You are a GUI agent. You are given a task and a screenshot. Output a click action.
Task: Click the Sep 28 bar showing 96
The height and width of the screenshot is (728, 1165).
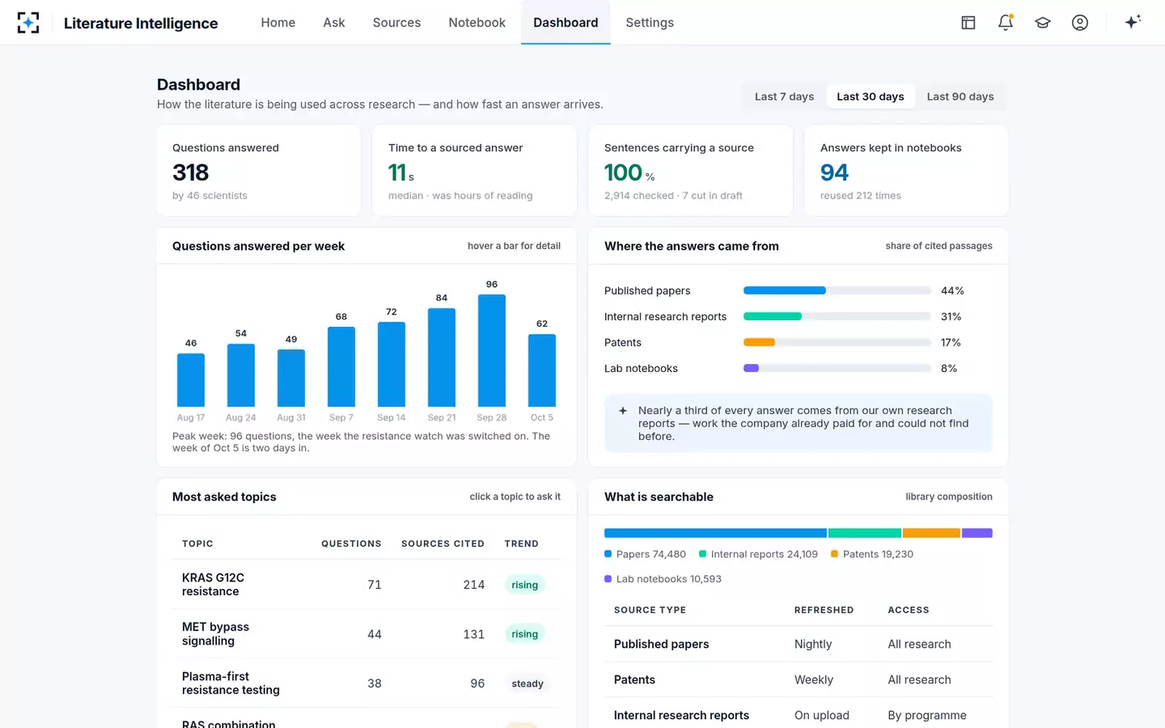tap(492, 350)
